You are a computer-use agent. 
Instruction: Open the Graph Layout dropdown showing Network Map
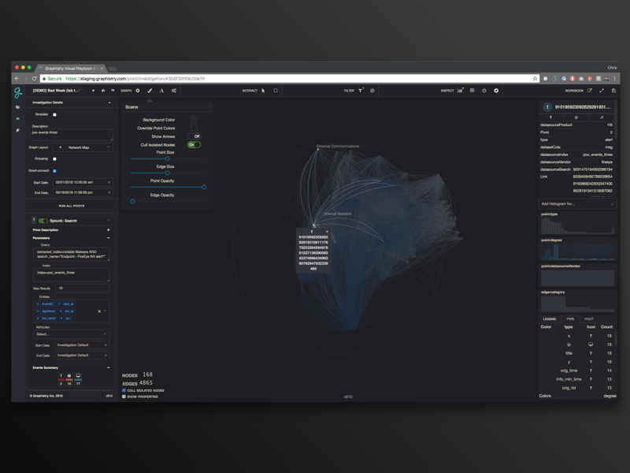tap(82, 147)
